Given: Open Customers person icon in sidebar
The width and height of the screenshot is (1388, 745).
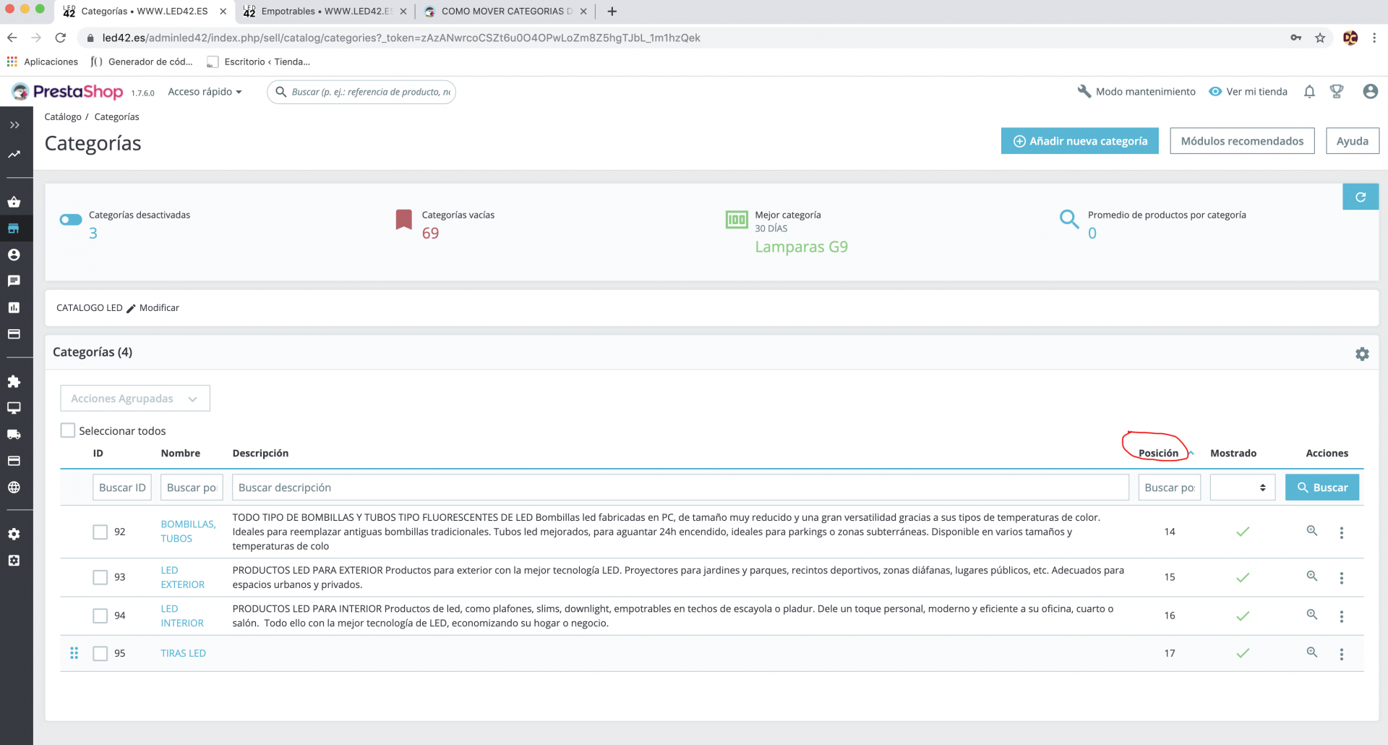Looking at the screenshot, I should (14, 255).
